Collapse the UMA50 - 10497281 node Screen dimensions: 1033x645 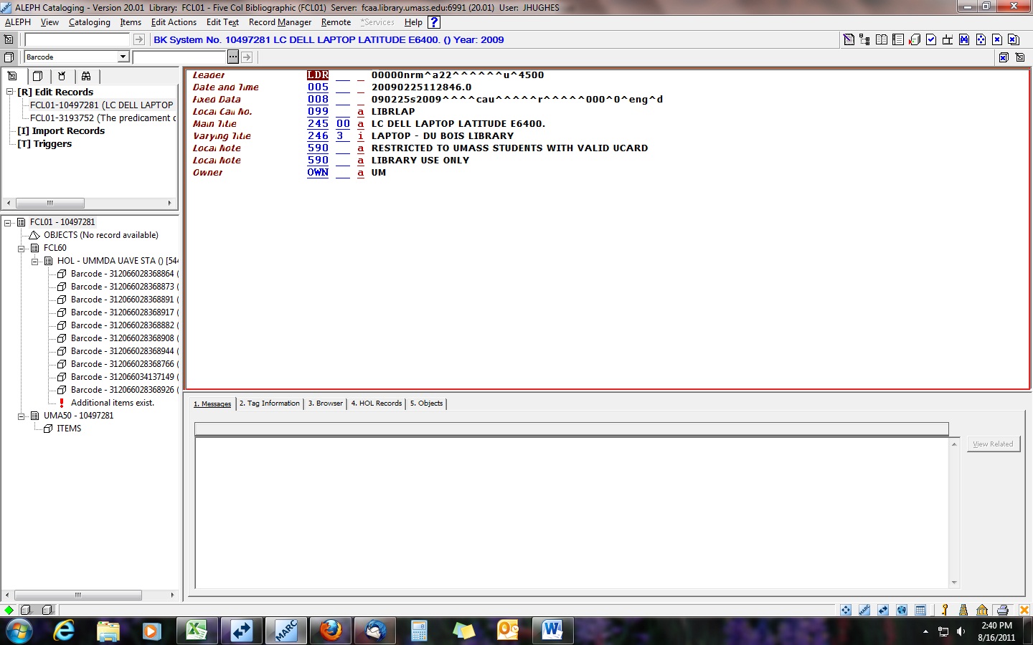22,416
